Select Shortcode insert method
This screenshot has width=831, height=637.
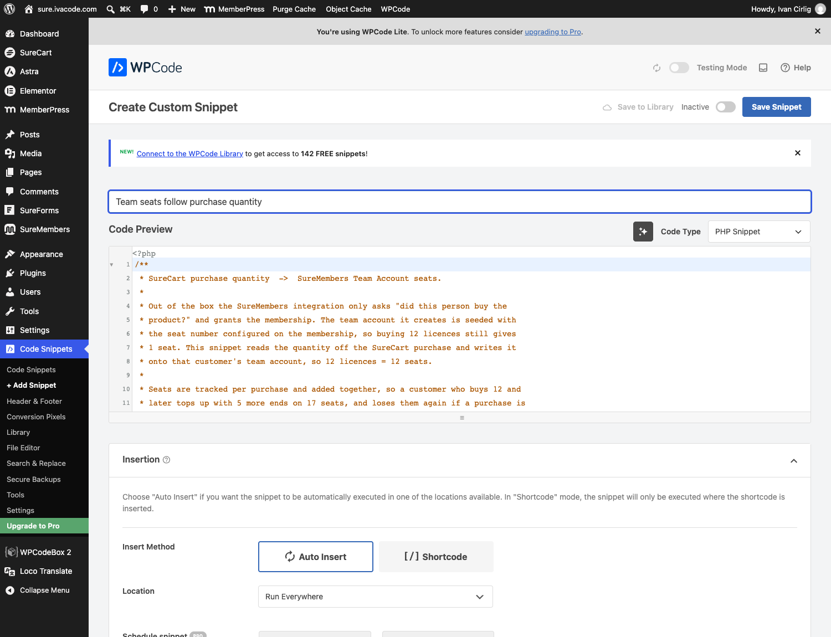coord(436,557)
